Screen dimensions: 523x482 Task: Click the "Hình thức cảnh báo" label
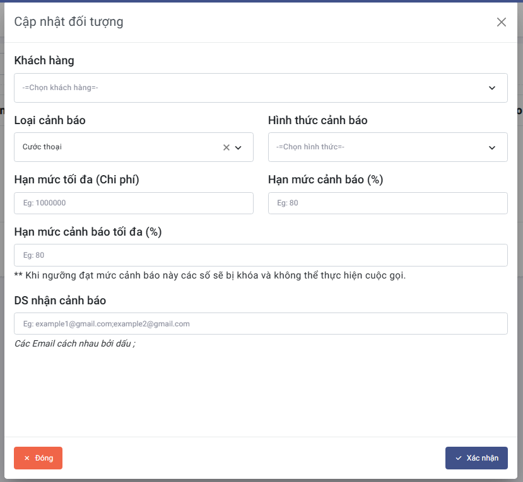[x=317, y=120]
